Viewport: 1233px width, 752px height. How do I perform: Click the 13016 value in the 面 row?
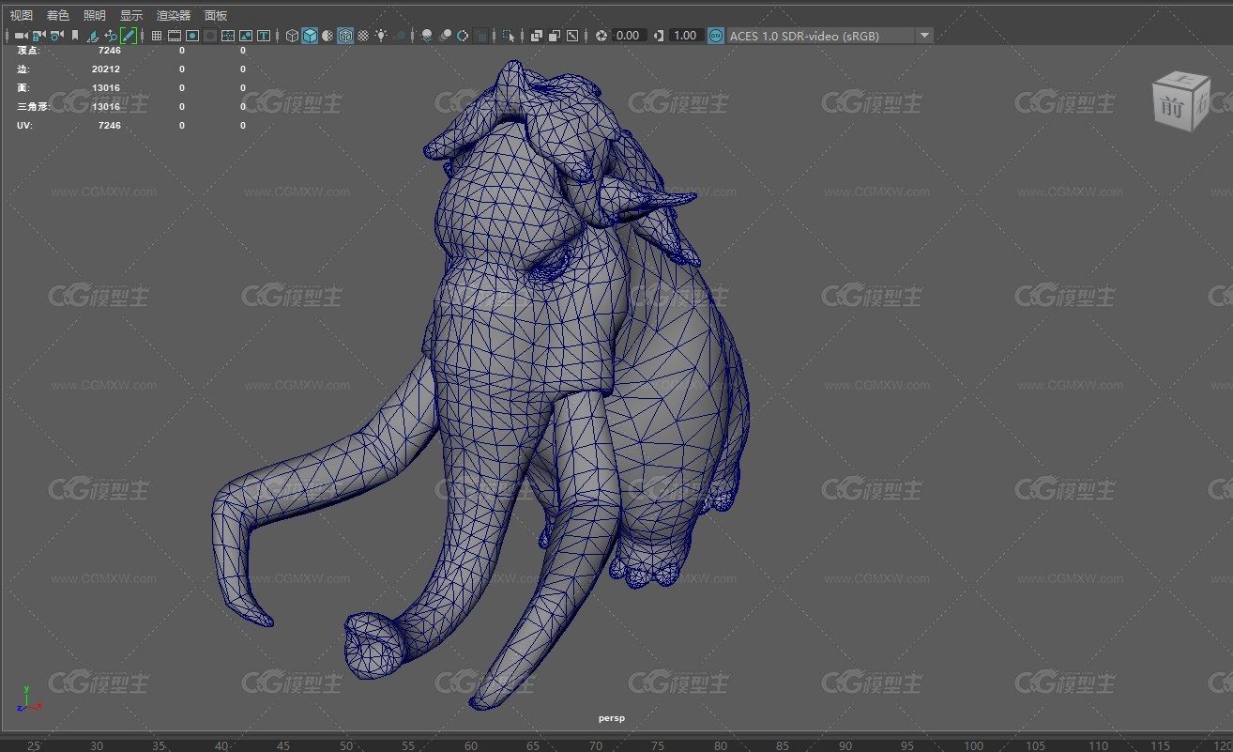(x=106, y=88)
